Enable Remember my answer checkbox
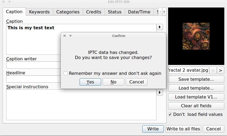This screenshot has width=227, height=136. [66, 73]
